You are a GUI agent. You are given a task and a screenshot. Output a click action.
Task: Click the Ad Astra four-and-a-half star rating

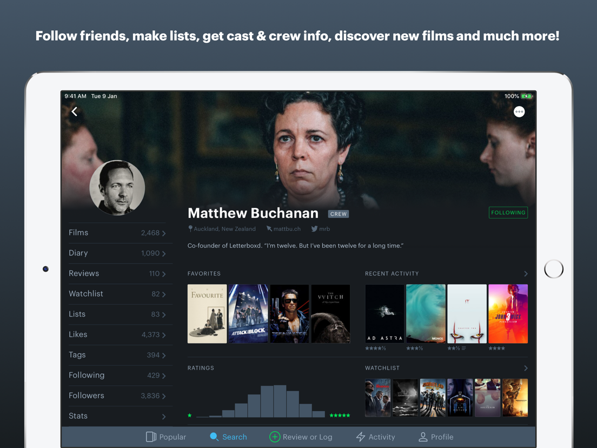point(375,348)
